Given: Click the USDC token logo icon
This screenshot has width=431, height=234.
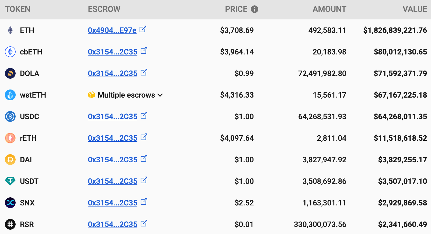Looking at the screenshot, I should 10,116.
